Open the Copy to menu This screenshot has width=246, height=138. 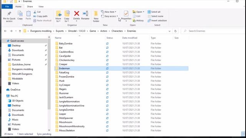(x=66, y=16)
